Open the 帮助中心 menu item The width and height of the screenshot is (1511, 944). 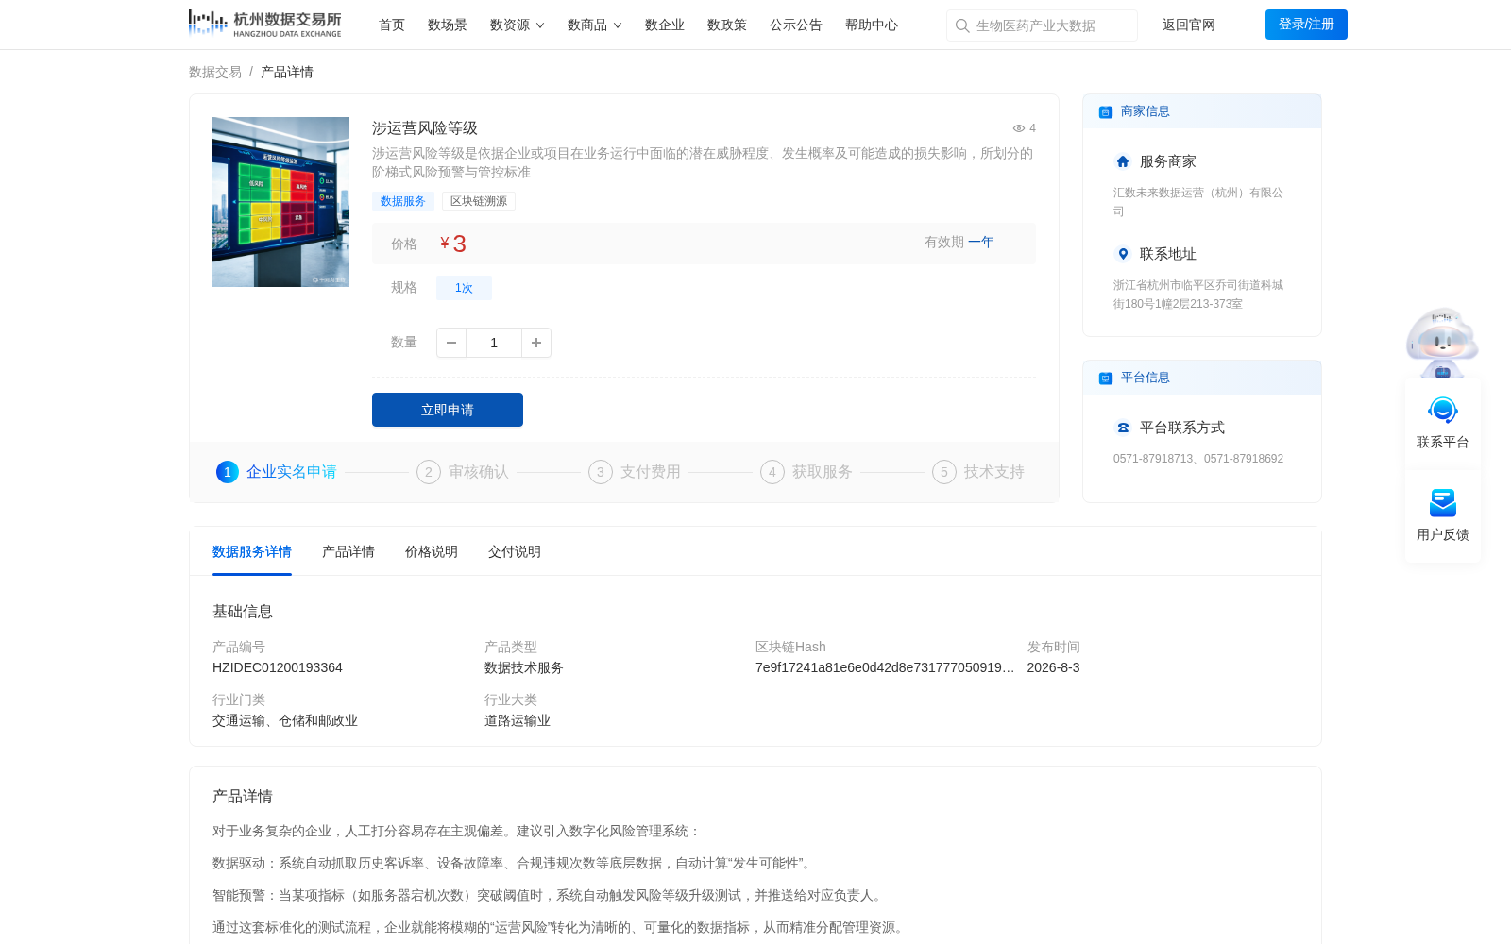tap(872, 25)
